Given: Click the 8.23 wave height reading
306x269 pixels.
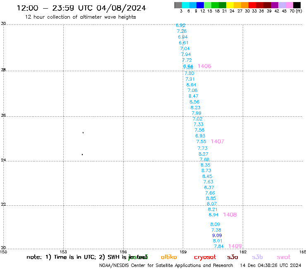Looking at the screenshot, I should pos(195,108).
